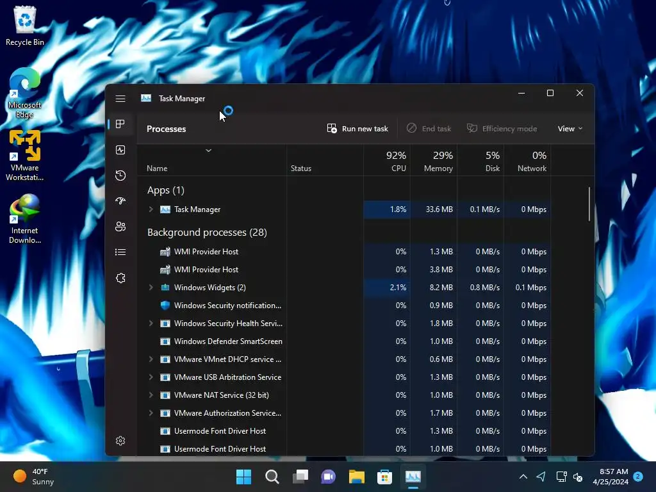
Task: Expand VMware NAT Service (32 bit) row
Action: pos(151,395)
